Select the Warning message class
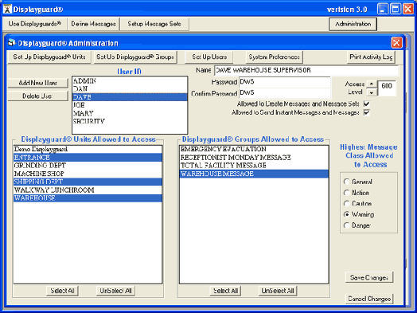The height and width of the screenshot is (313, 417). [x=346, y=214]
